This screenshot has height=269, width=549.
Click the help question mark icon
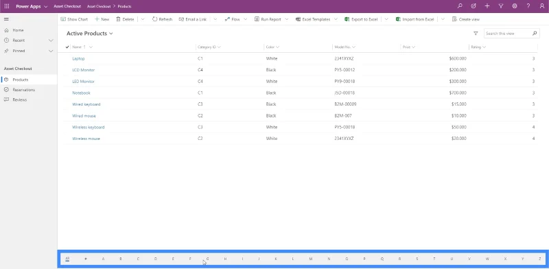[x=528, y=6]
